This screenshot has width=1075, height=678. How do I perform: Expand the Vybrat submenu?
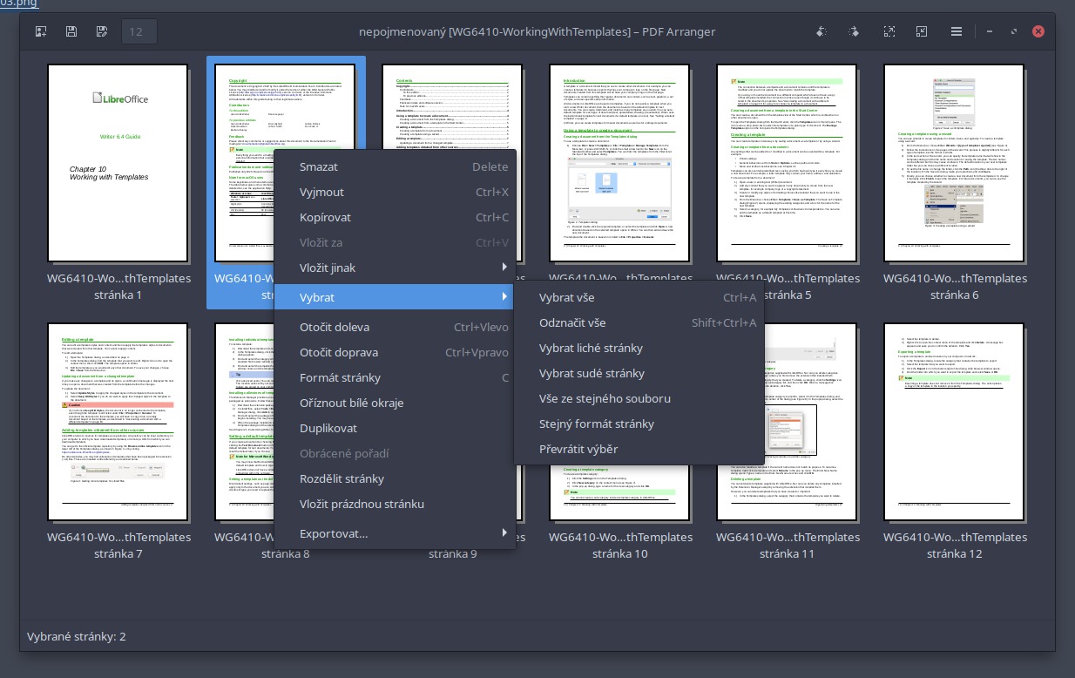396,297
